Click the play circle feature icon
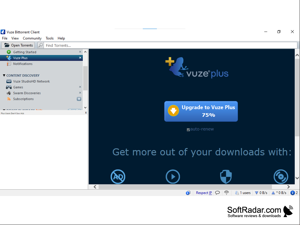The image size is (300, 225). [x=173, y=177]
